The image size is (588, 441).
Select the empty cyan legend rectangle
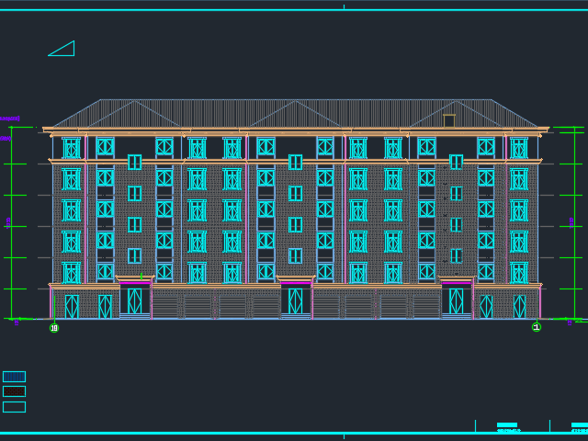coord(14,407)
